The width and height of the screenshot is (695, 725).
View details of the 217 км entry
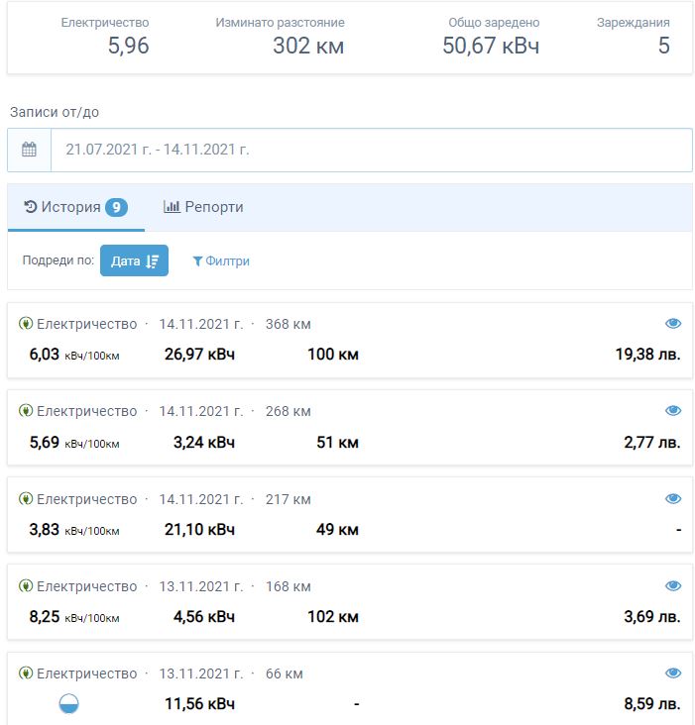[673, 499]
